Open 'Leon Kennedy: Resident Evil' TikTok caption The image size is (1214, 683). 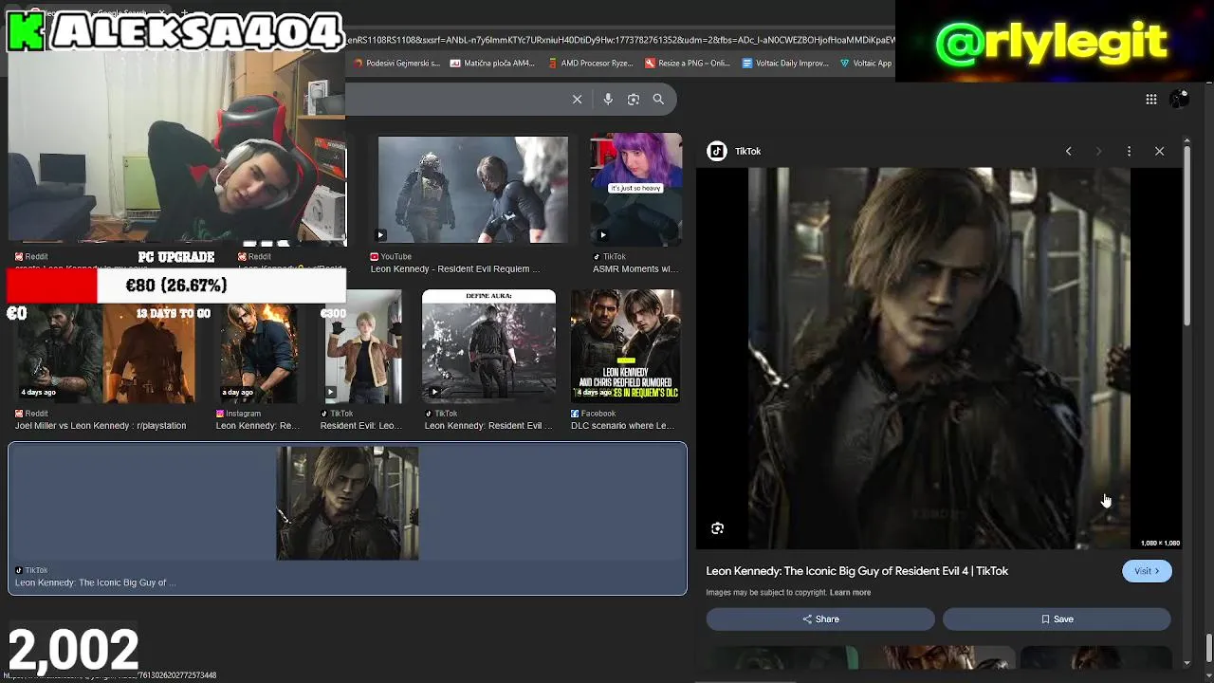point(488,426)
